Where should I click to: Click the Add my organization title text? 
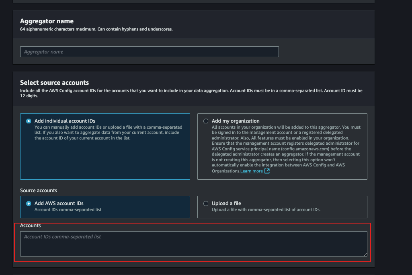click(236, 121)
